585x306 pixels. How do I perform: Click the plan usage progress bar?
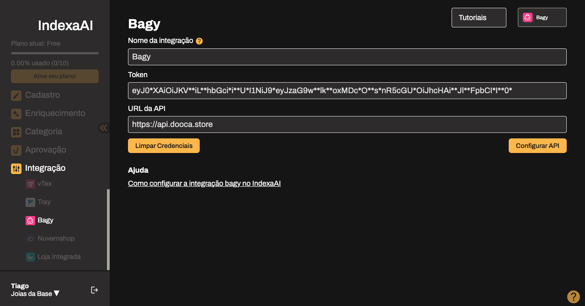55,53
